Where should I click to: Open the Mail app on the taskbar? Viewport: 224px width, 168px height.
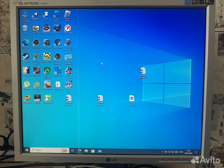(x=100, y=151)
